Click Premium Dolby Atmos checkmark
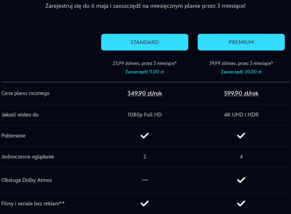 241,180
